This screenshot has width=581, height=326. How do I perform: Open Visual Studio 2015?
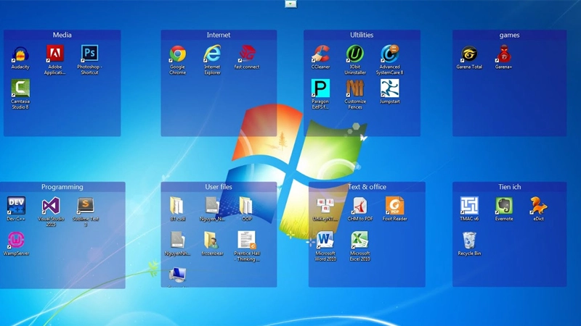coord(51,206)
